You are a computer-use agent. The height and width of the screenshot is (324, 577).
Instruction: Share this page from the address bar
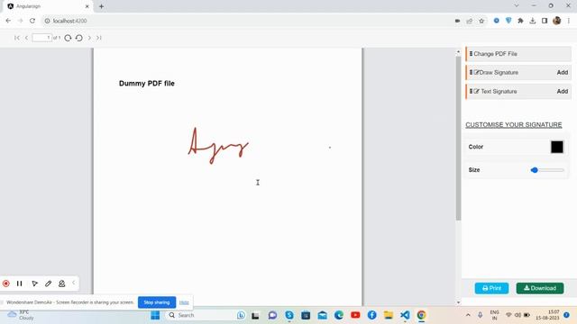469,21
